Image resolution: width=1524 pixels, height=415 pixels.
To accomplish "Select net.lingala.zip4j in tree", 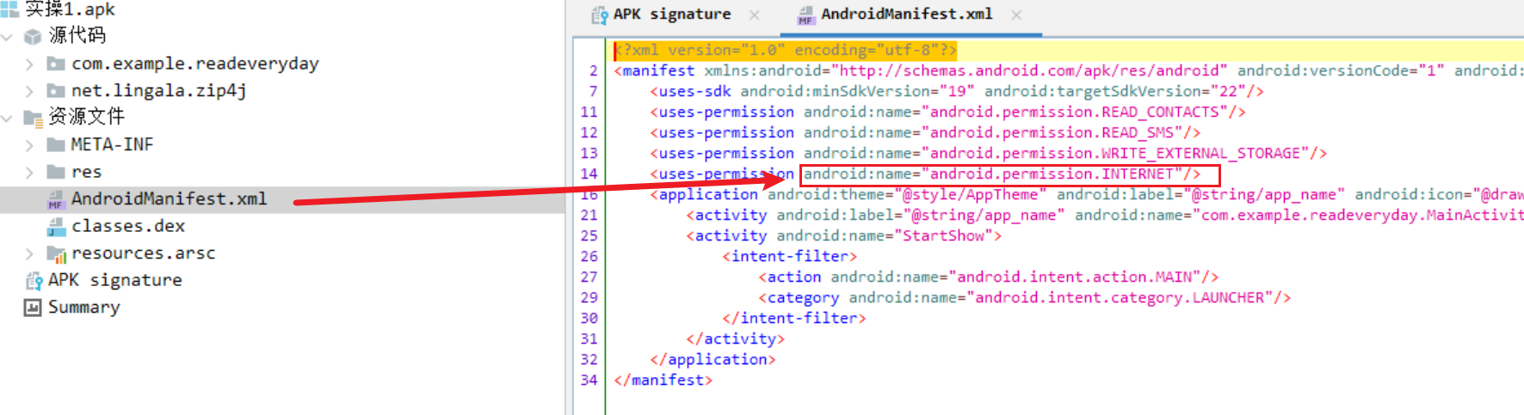I will coord(158,90).
